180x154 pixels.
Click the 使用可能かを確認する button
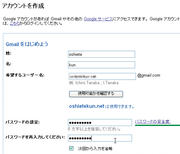[x=96, y=94]
